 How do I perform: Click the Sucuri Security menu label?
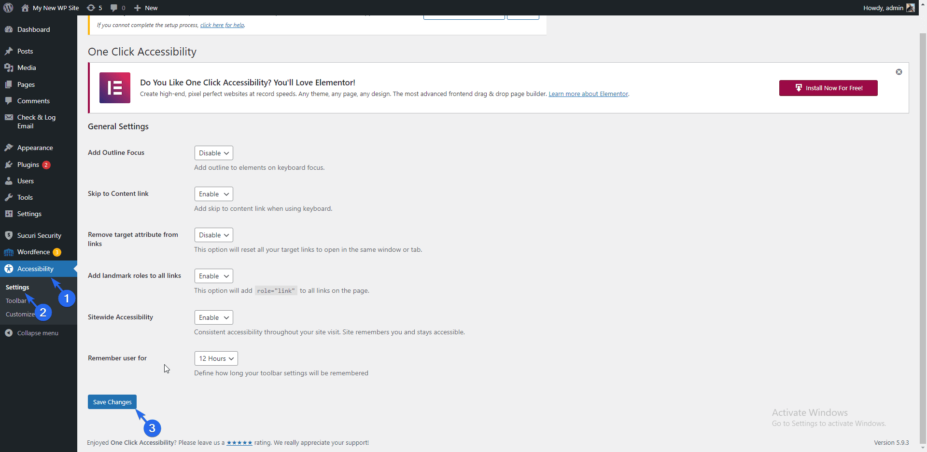coord(39,235)
